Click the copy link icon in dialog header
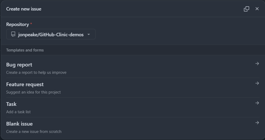 247,9
